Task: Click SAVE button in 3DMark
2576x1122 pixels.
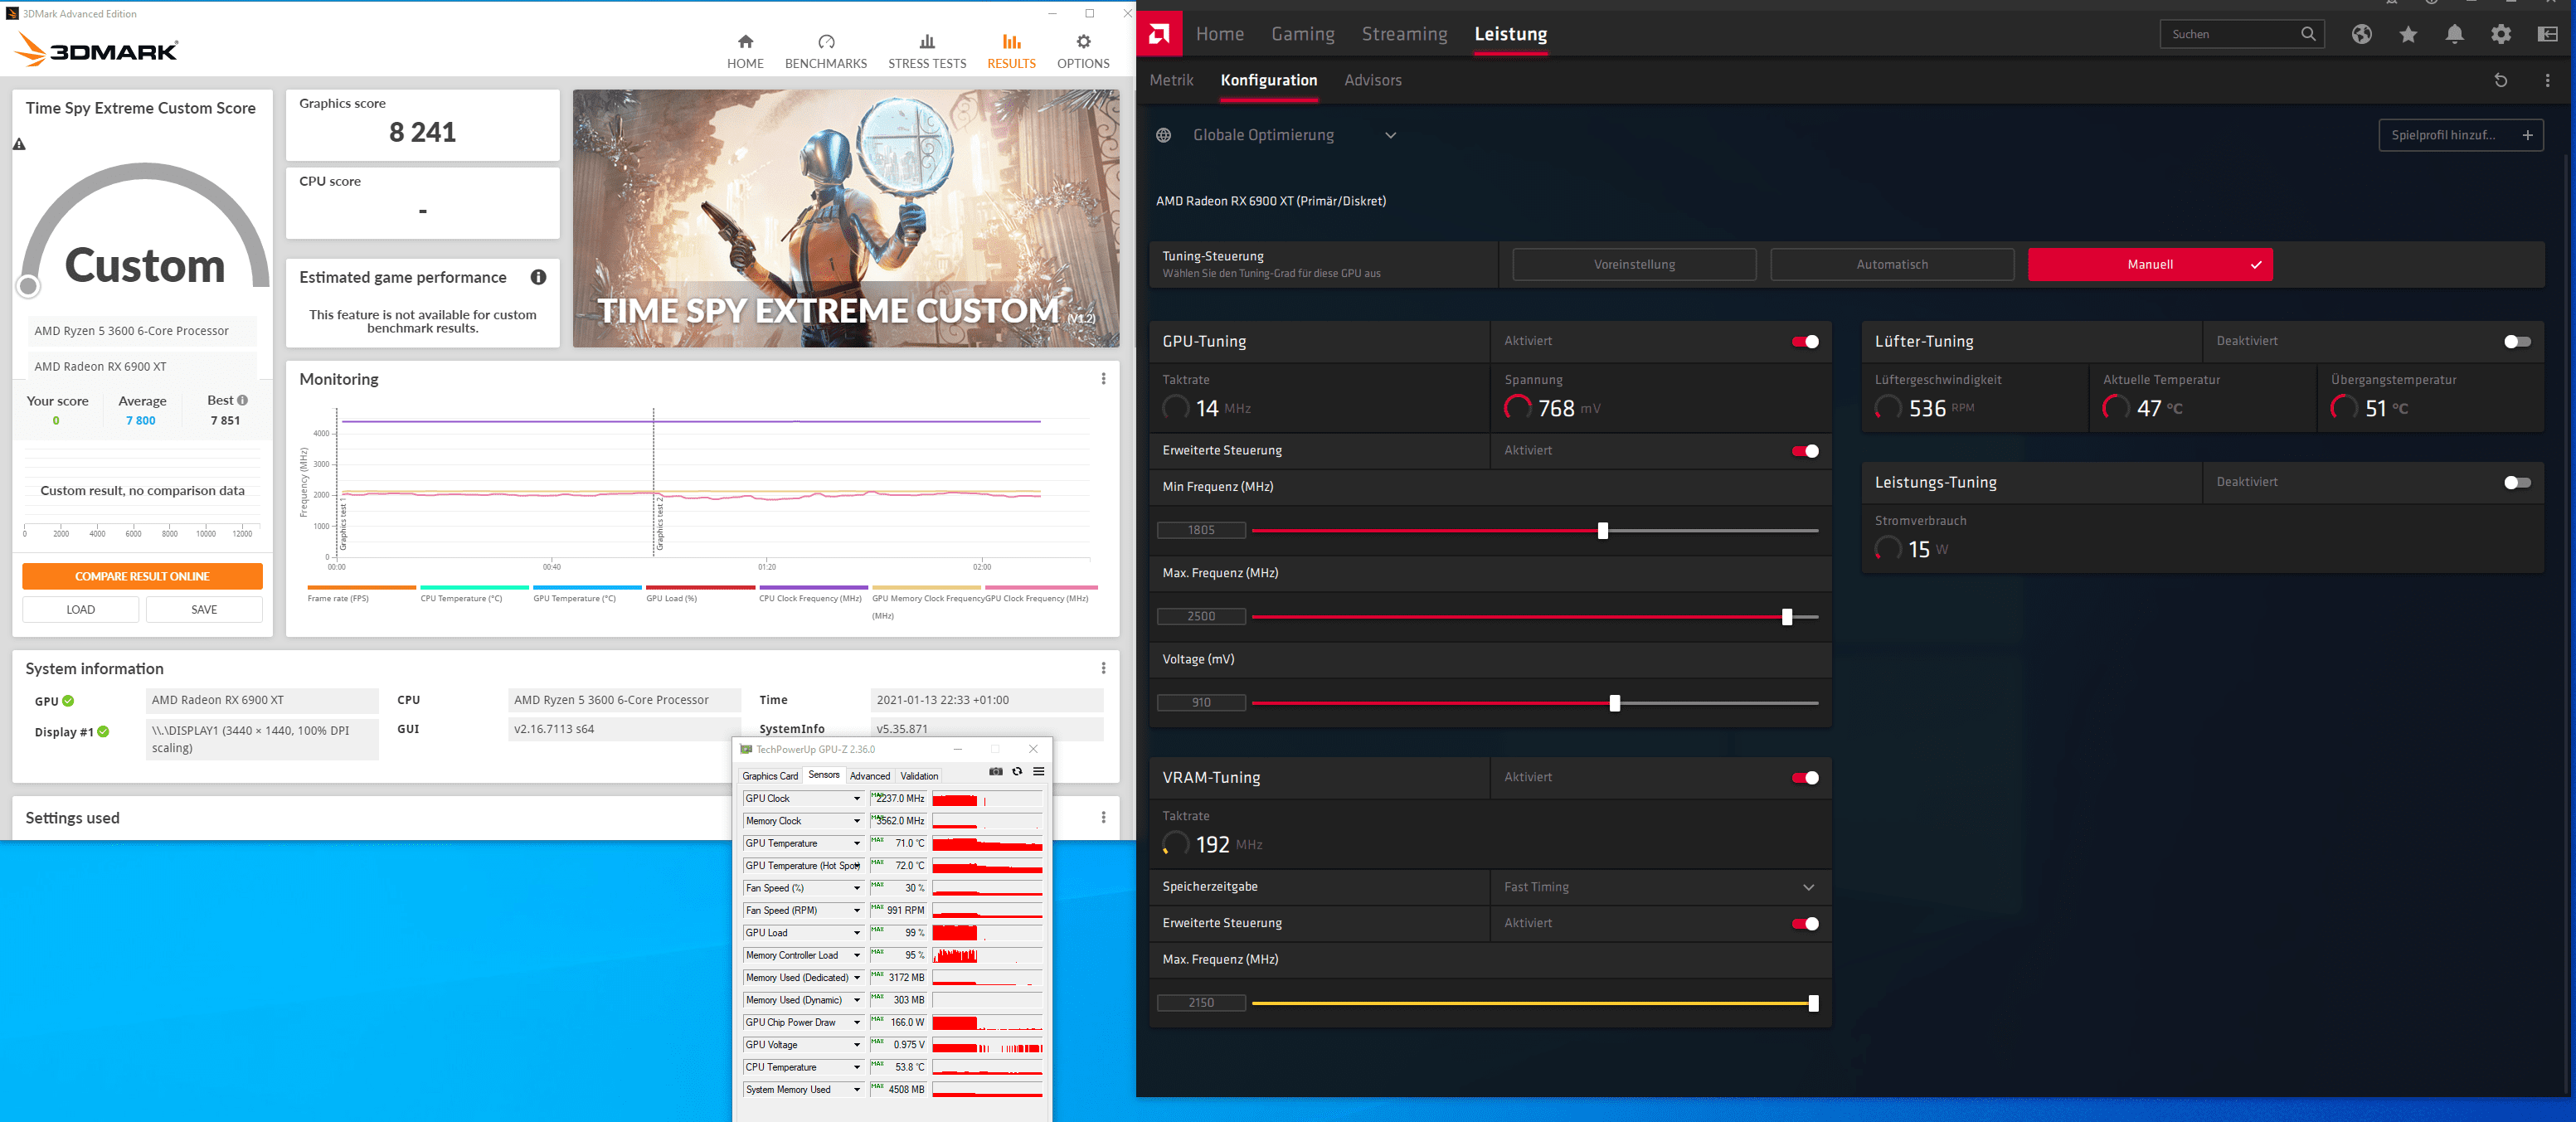Action: 204,610
